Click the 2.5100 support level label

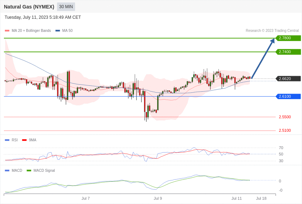click(285, 130)
